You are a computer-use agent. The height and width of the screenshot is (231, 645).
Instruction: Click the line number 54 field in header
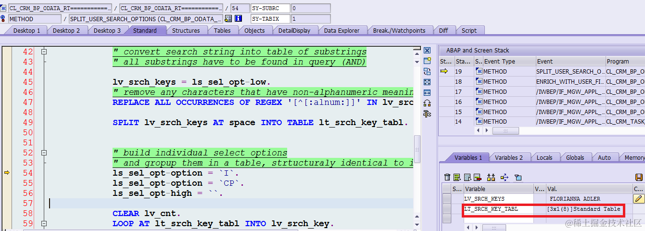pyautogui.click(x=240, y=8)
